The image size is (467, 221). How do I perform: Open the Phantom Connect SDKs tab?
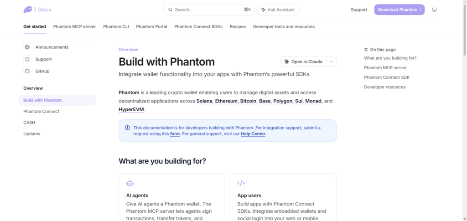coord(198,26)
